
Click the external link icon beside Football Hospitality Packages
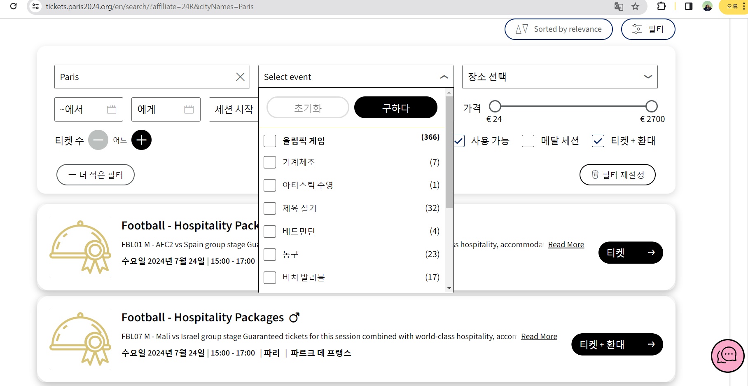[294, 317]
